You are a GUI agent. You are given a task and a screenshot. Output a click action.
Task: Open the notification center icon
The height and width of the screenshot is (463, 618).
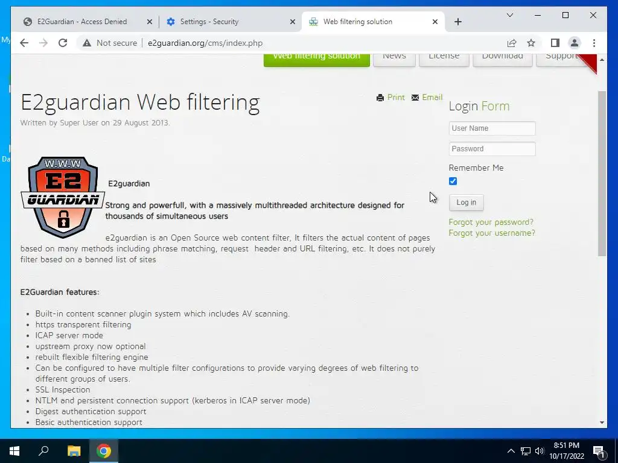point(599,451)
